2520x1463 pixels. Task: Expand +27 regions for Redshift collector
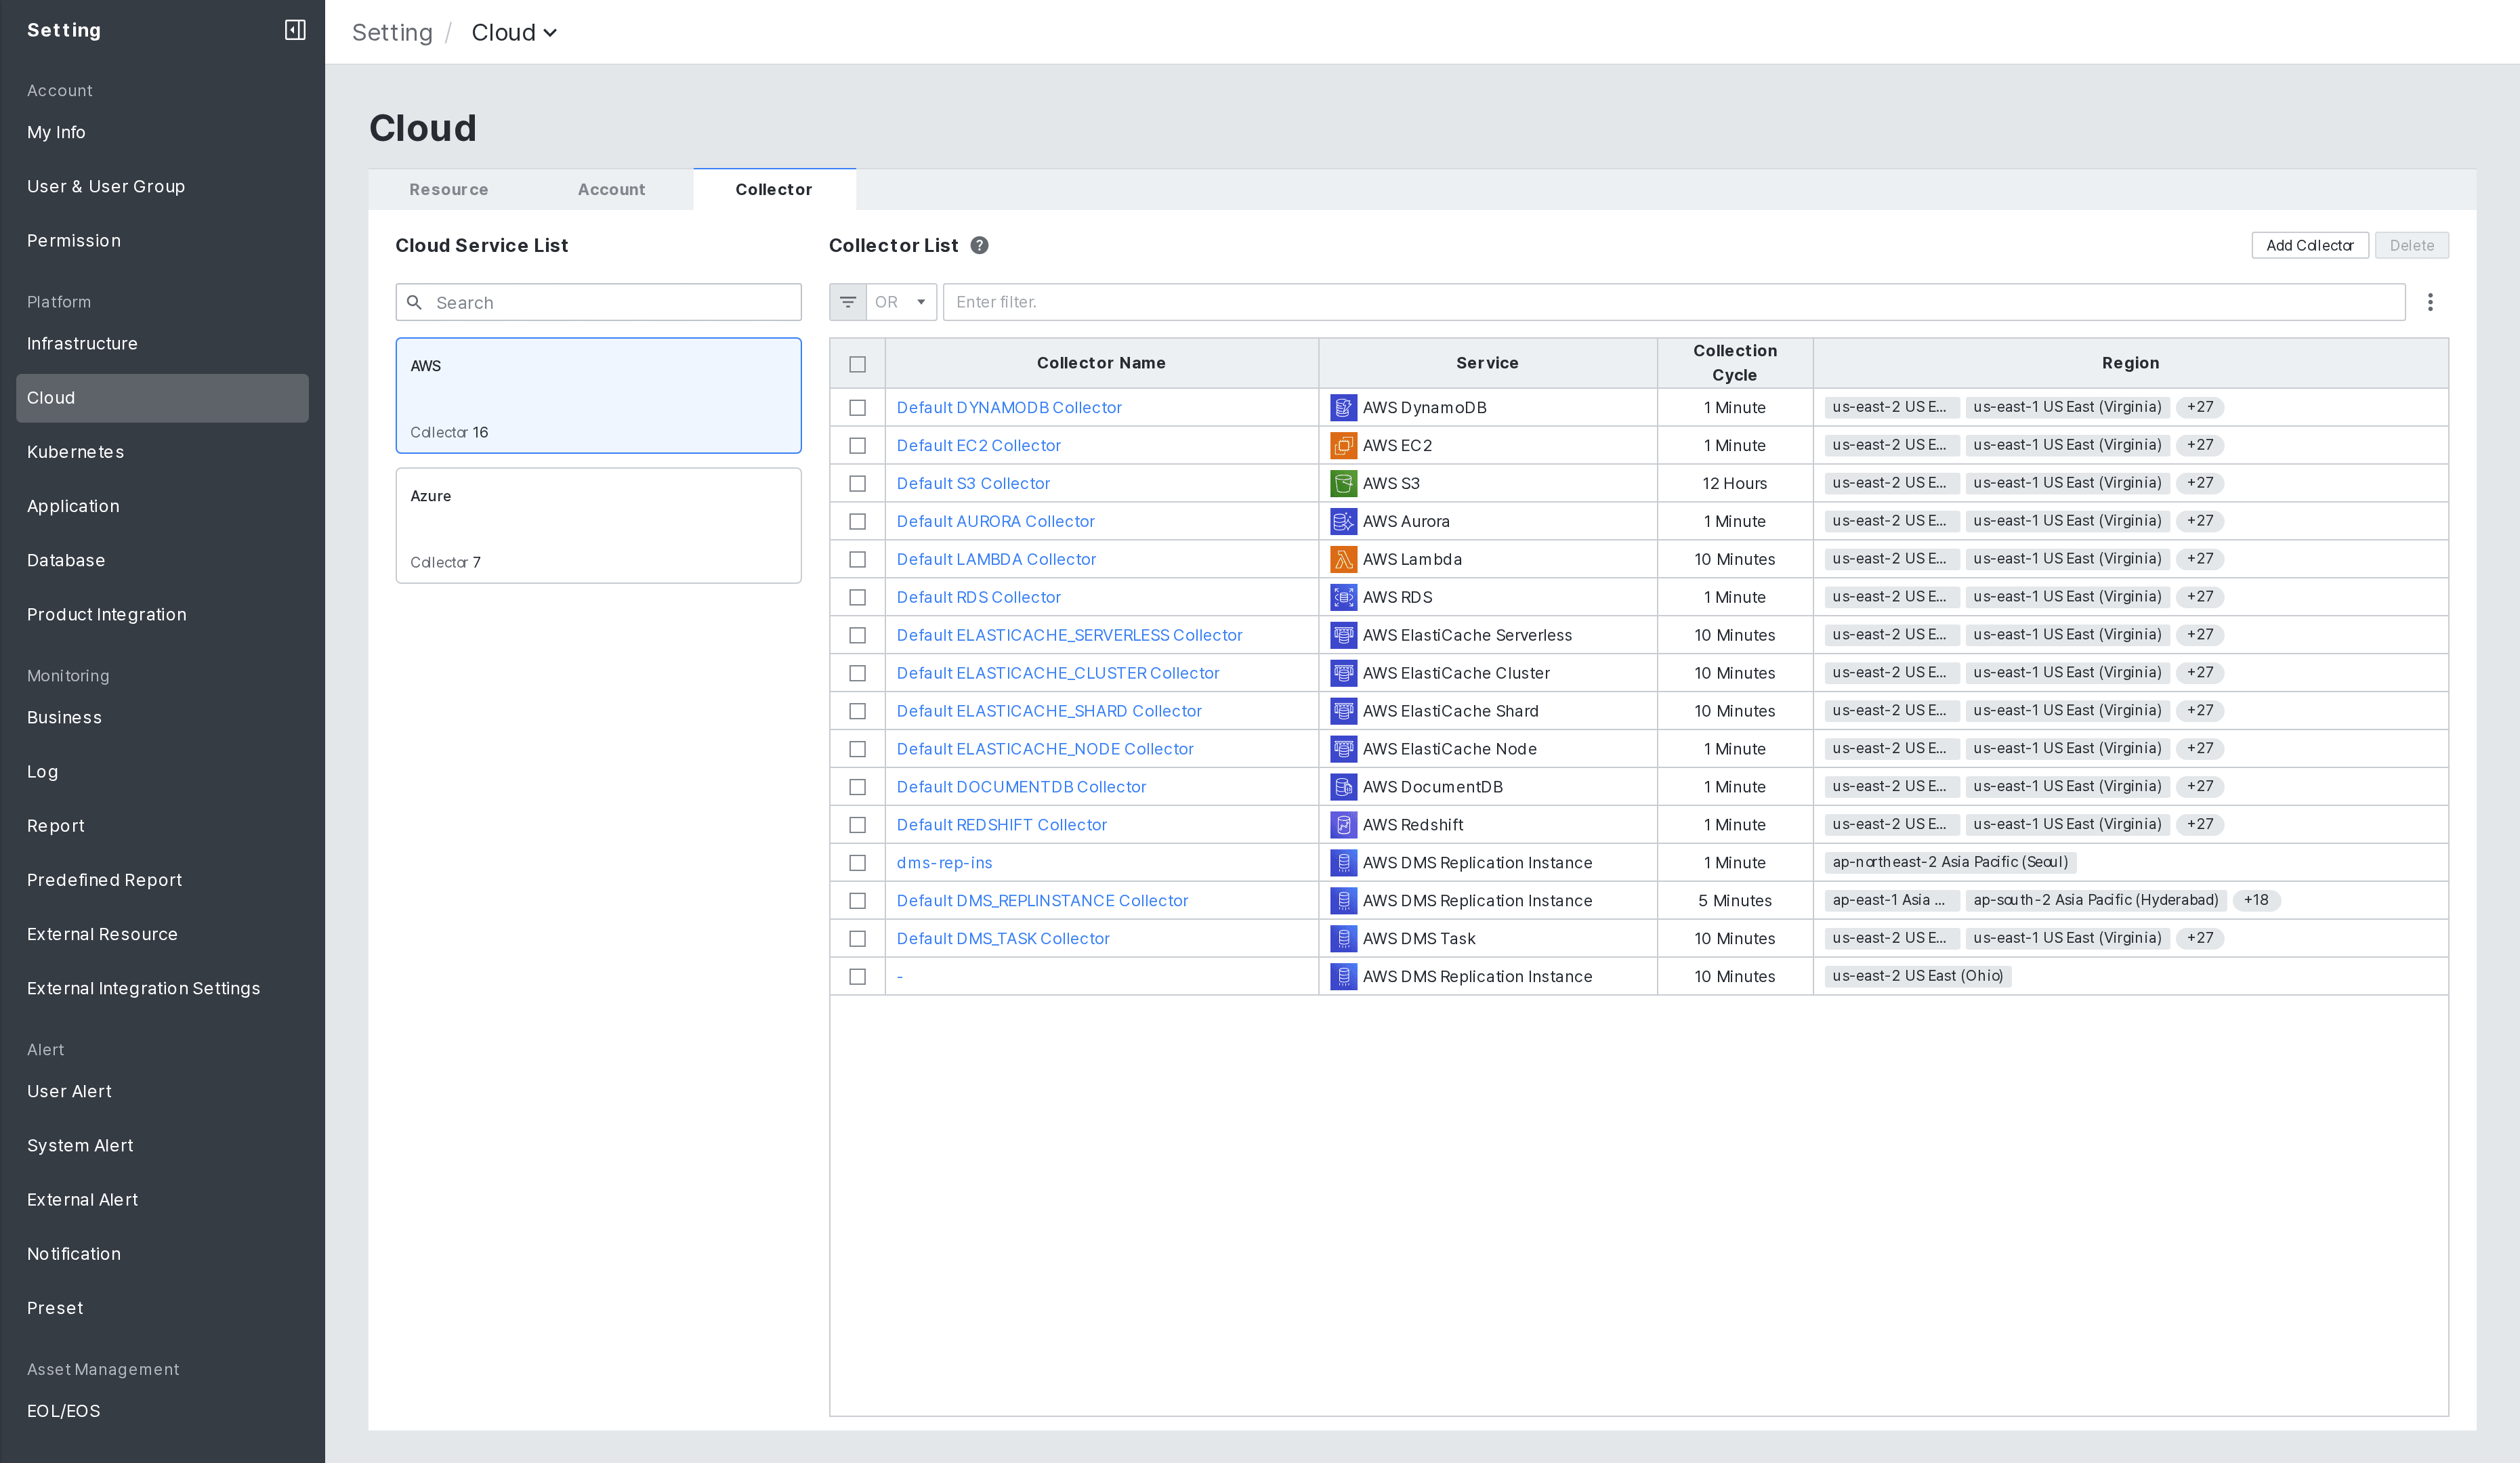(x=2199, y=824)
